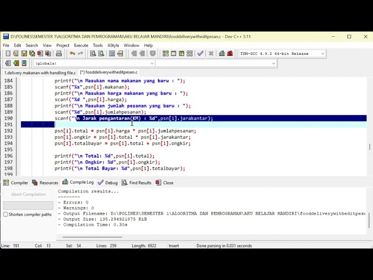Switch to the Debug bottom tab

(x=108, y=183)
